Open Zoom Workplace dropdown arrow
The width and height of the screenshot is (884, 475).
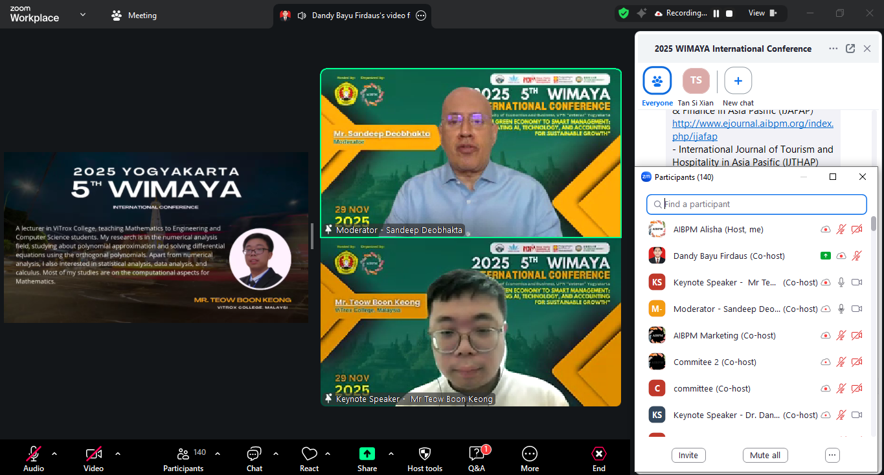coord(82,14)
